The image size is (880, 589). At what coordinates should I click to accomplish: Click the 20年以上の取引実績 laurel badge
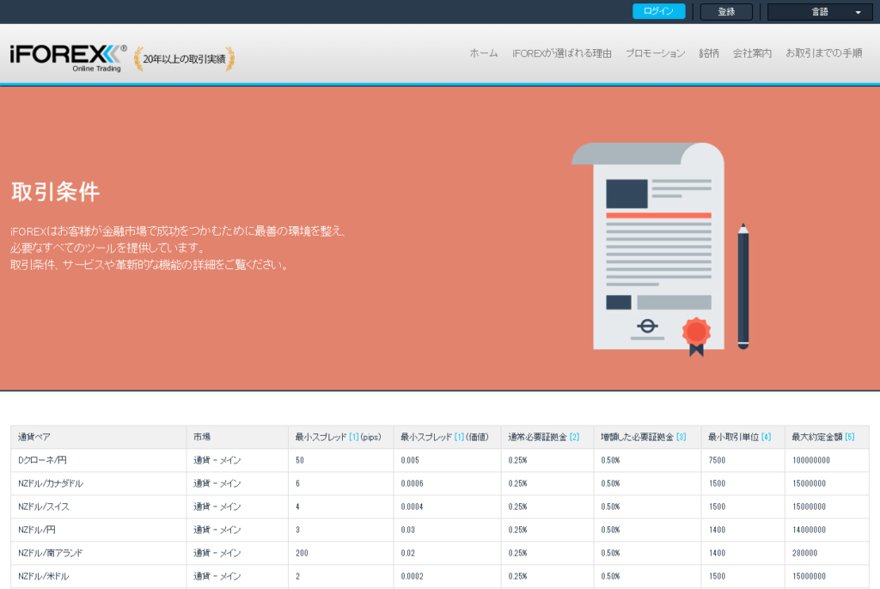click(184, 59)
